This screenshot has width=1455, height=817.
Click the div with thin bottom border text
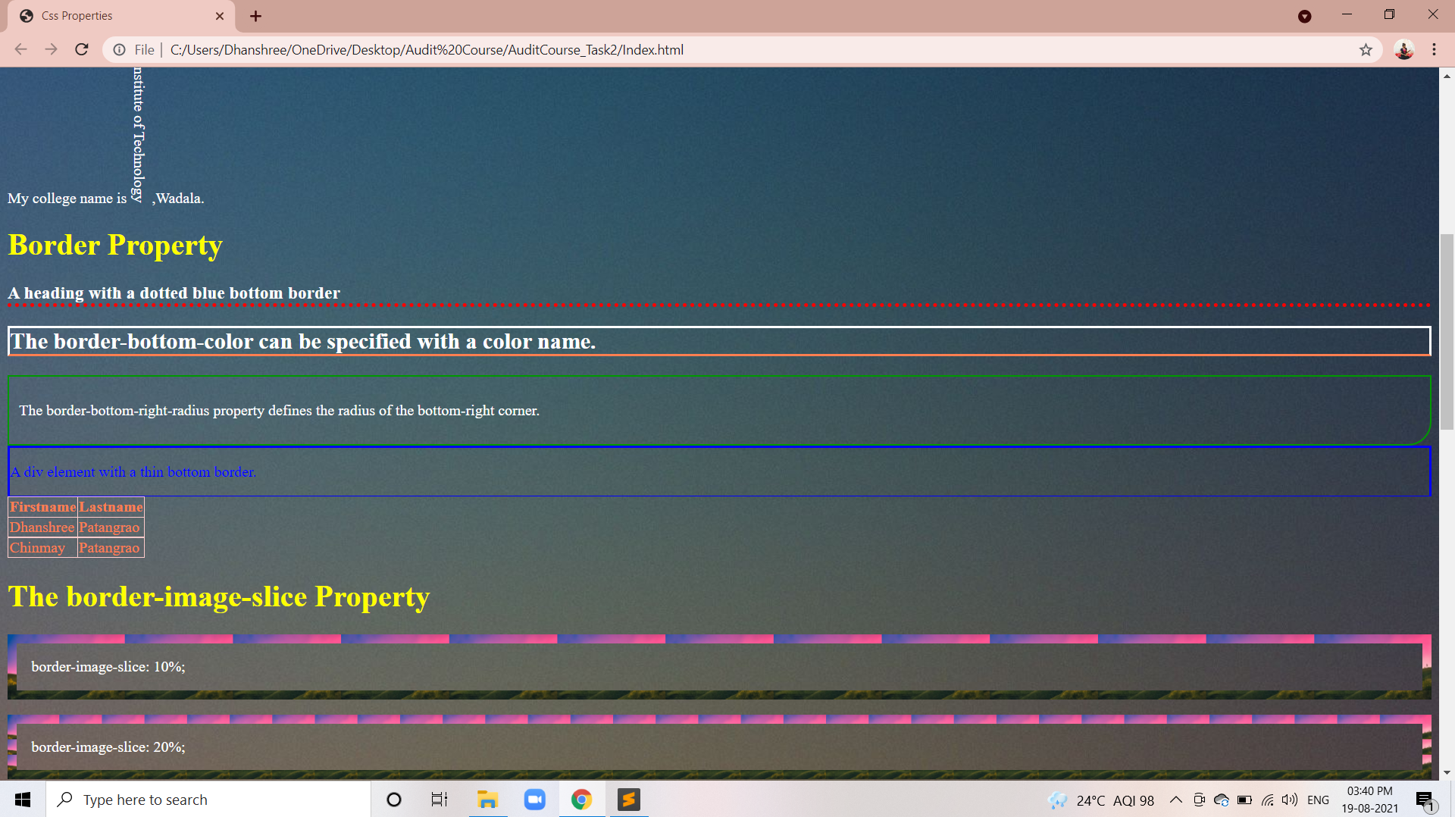click(133, 472)
